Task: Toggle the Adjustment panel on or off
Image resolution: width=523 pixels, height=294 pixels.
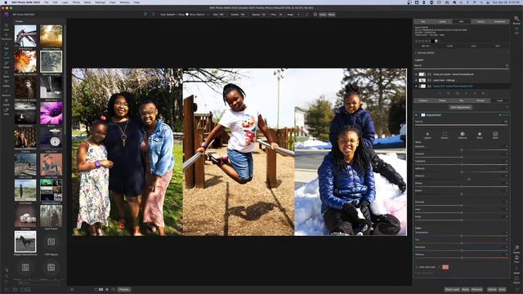Action: pyautogui.click(x=416, y=115)
